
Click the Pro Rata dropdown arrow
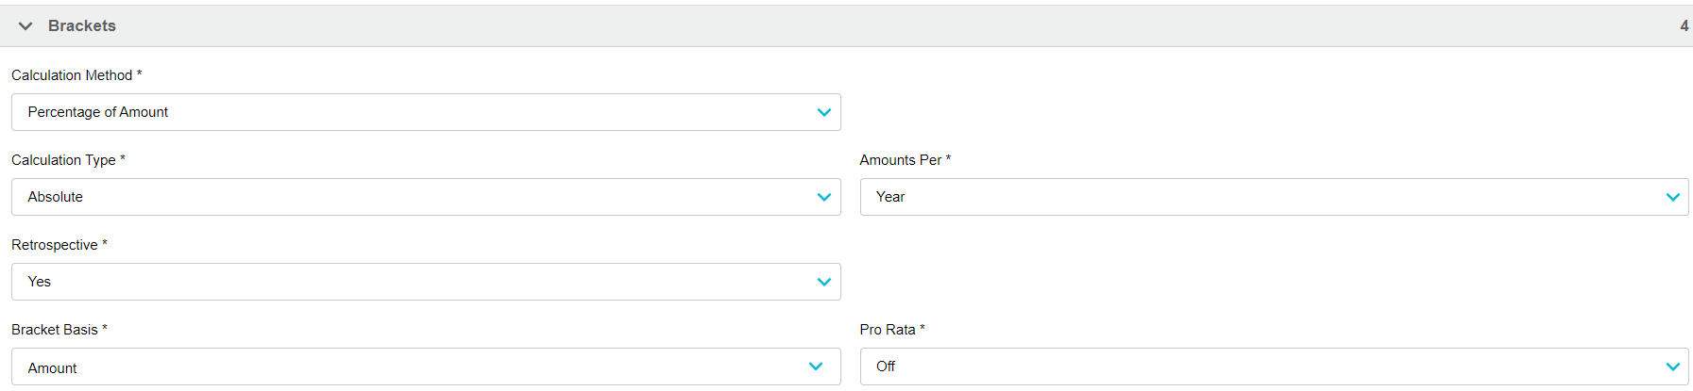pyautogui.click(x=1672, y=367)
